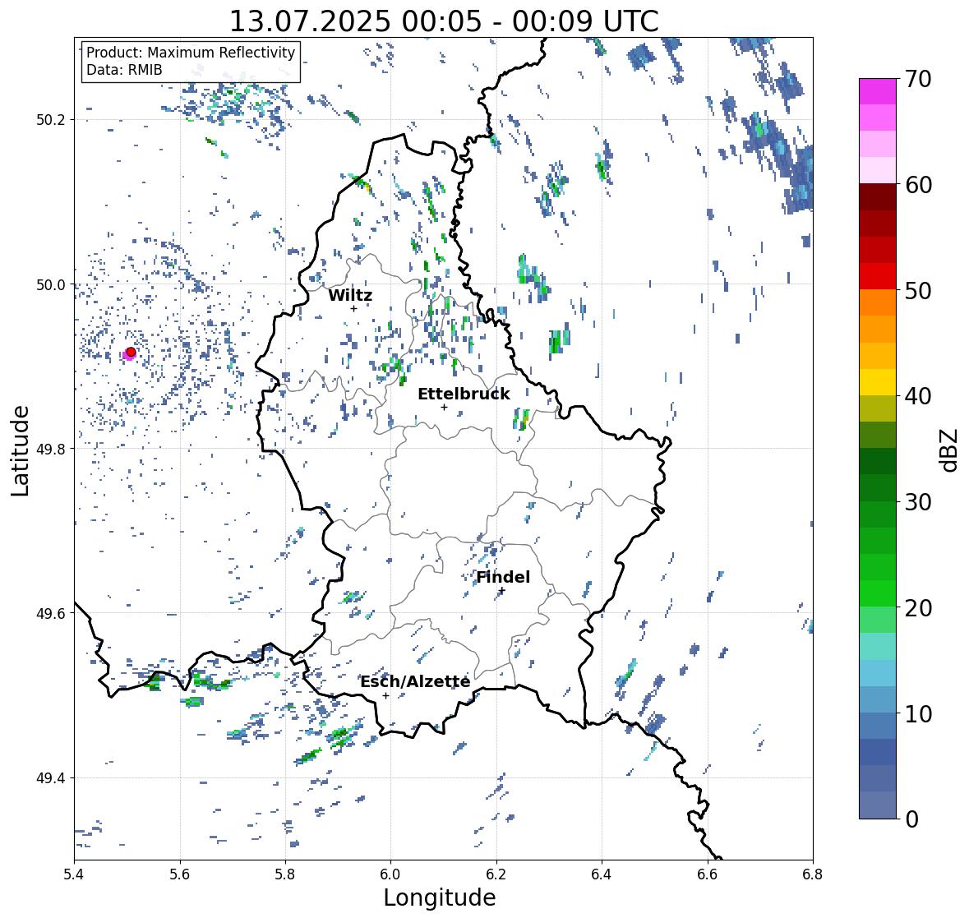The height and width of the screenshot is (918, 969).
Task: Click the Latitude axis label
Action: pyautogui.click(x=20, y=450)
